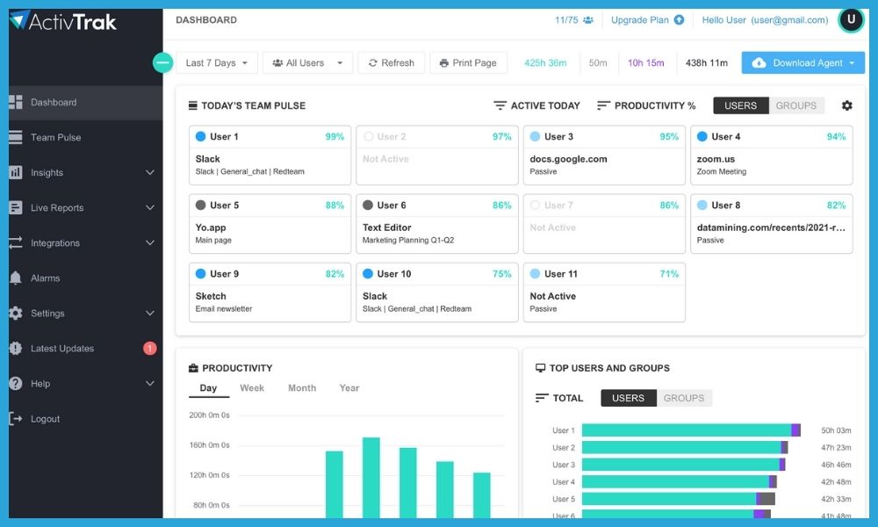878x527 pixels.
Task: Click the User 4 status dot
Action: (x=702, y=136)
